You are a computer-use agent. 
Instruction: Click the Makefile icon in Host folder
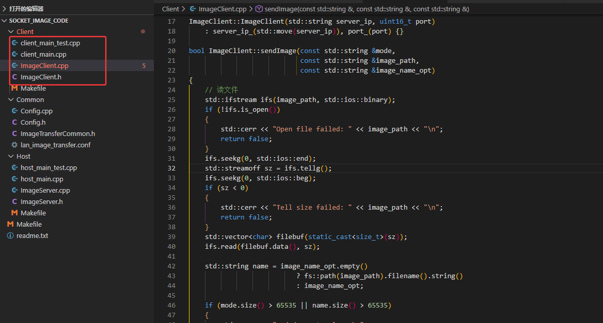[14, 213]
